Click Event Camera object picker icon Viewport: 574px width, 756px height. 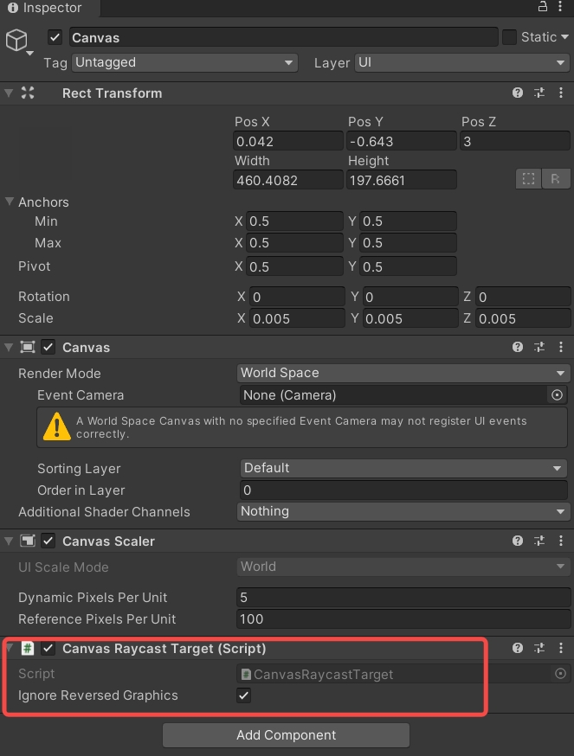point(557,394)
